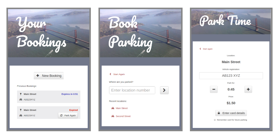Click the vehicle registration AB123 XYZ field
The image size is (279, 138).
click(231, 76)
